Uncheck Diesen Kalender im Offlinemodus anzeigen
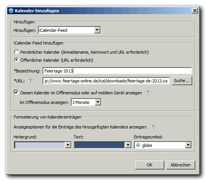The width and height of the screenshot is (206, 181). 16,92
